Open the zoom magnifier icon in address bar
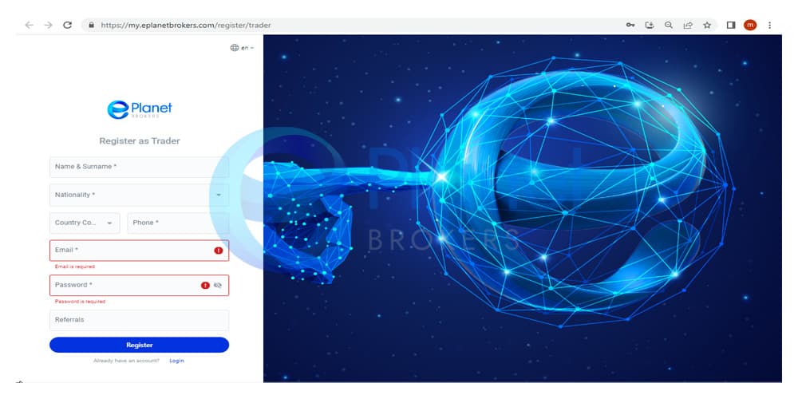Image resolution: width=798 pixels, height=399 pixels. tap(669, 25)
